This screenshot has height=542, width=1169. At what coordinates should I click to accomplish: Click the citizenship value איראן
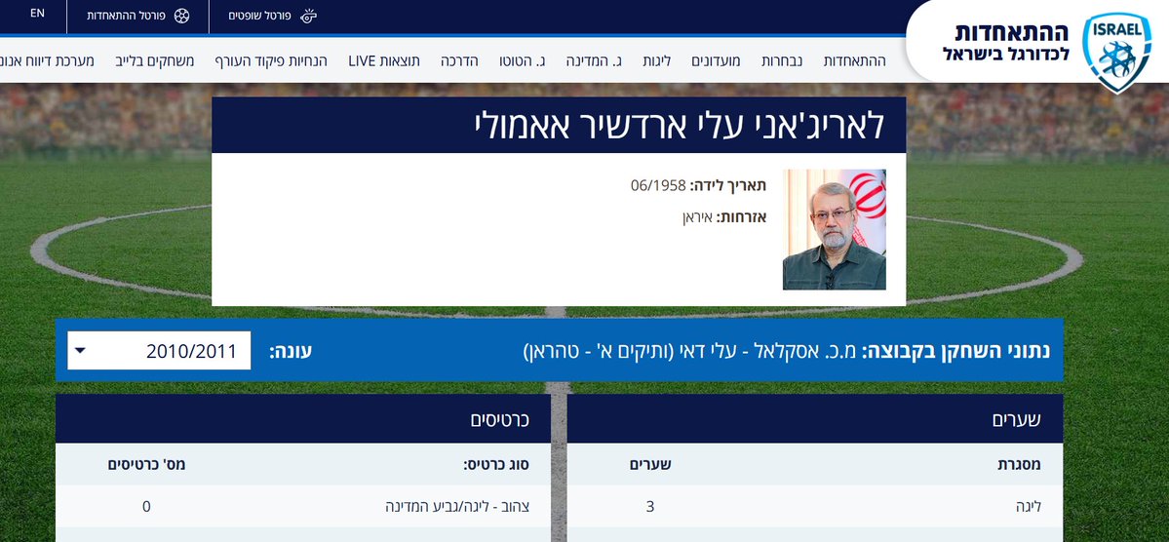pos(697,217)
